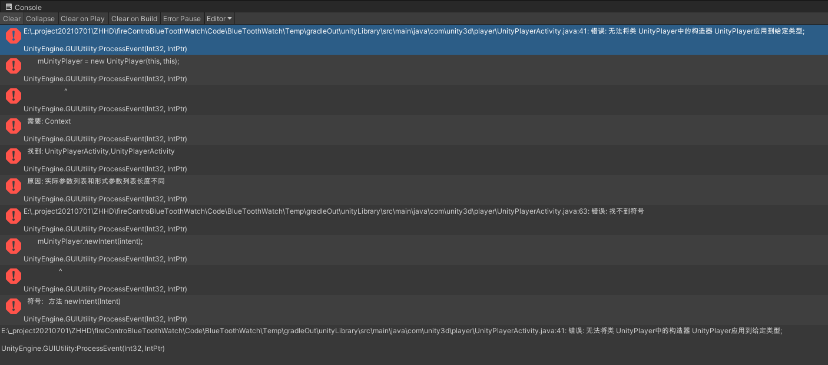Click the error icon beside '找到: UnityPlayerActivity' entry
This screenshot has width=828, height=365.
13,156
